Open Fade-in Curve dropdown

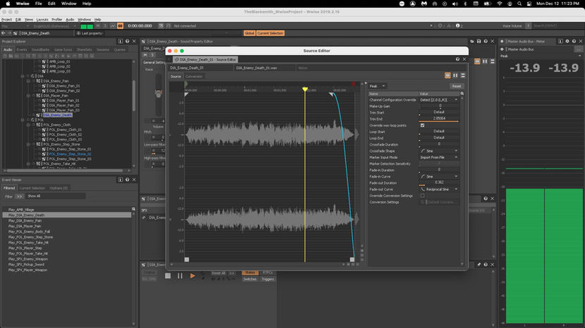(438, 176)
